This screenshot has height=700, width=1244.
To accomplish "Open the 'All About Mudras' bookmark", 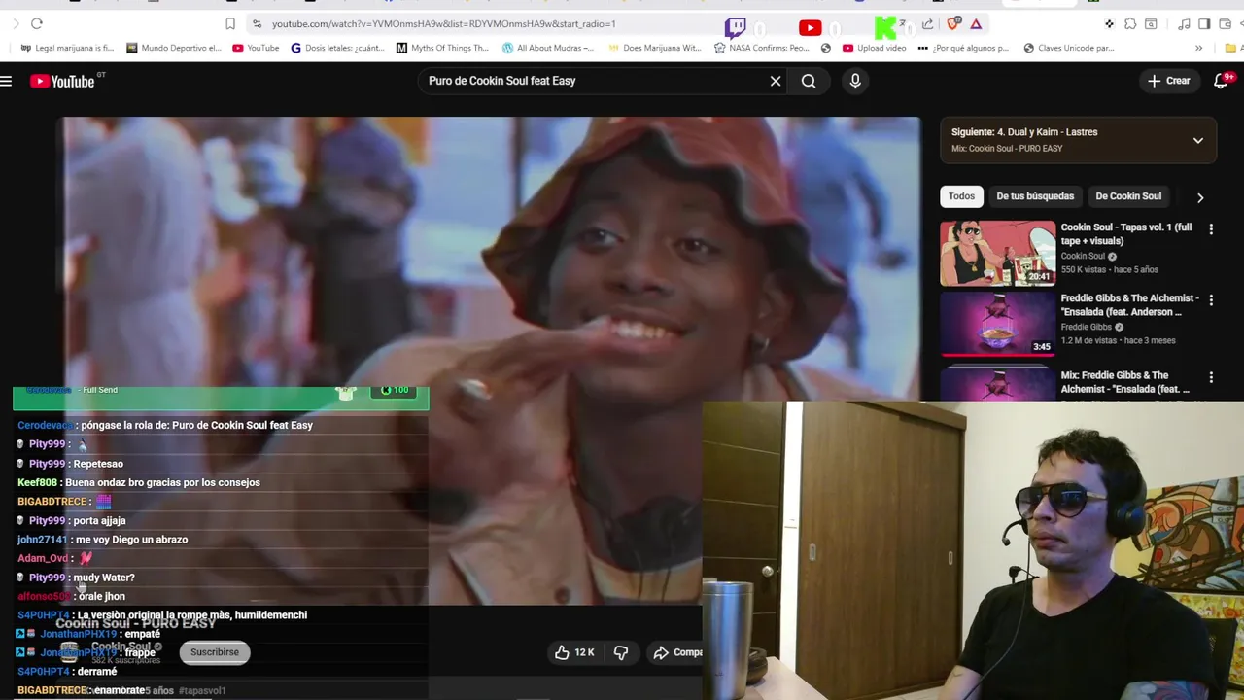I will pyautogui.click(x=547, y=48).
